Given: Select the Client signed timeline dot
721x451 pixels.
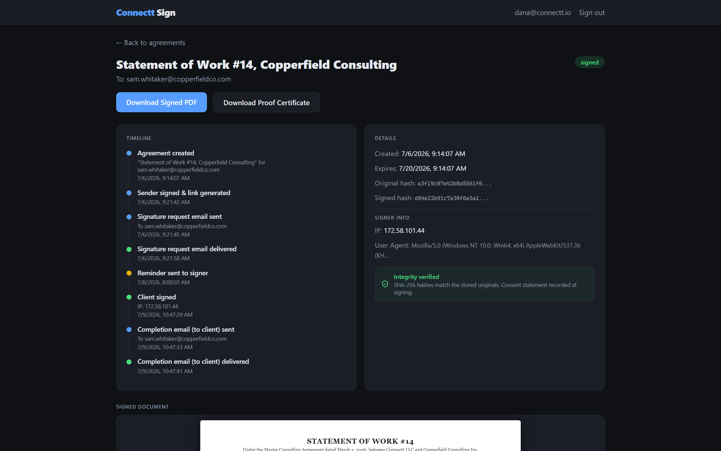Looking at the screenshot, I should click(129, 297).
